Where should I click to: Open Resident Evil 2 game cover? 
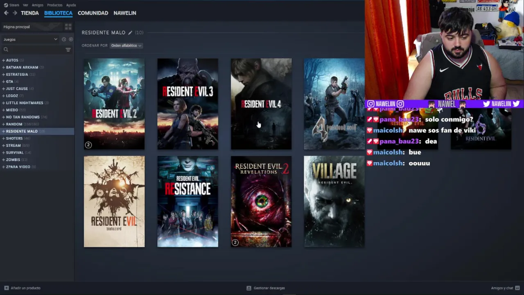(x=114, y=104)
